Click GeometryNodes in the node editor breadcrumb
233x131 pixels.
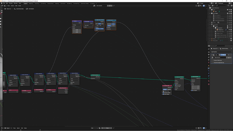point(20,9)
